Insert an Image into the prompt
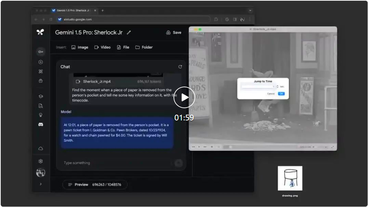 click(x=80, y=47)
